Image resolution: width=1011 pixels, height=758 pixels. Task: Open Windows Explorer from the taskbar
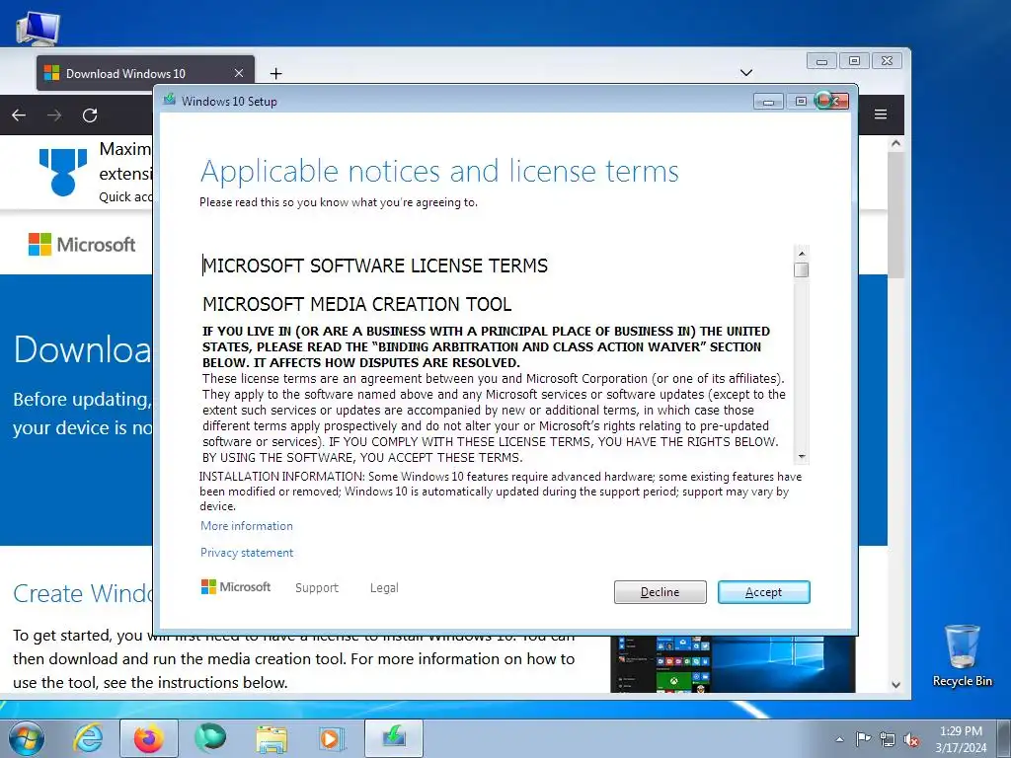(x=272, y=738)
